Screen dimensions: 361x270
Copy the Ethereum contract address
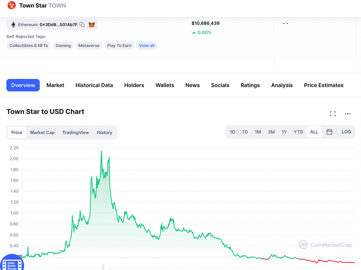point(82,25)
